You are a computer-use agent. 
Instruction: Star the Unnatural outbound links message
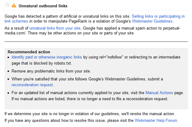[x=7, y=5]
